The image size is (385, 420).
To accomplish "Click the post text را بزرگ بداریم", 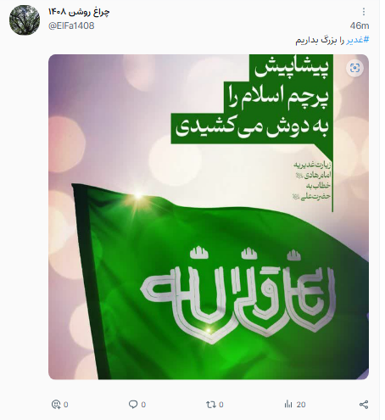I will point(320,40).
